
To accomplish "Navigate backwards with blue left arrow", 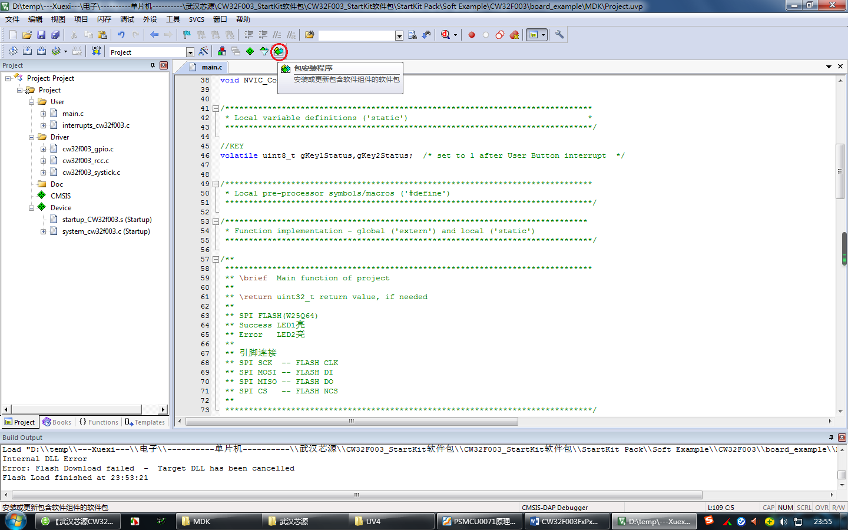I will click(x=154, y=35).
